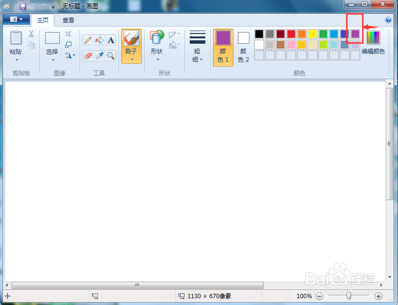Click the vertical scrollbar down arrow

pyautogui.click(x=390, y=277)
